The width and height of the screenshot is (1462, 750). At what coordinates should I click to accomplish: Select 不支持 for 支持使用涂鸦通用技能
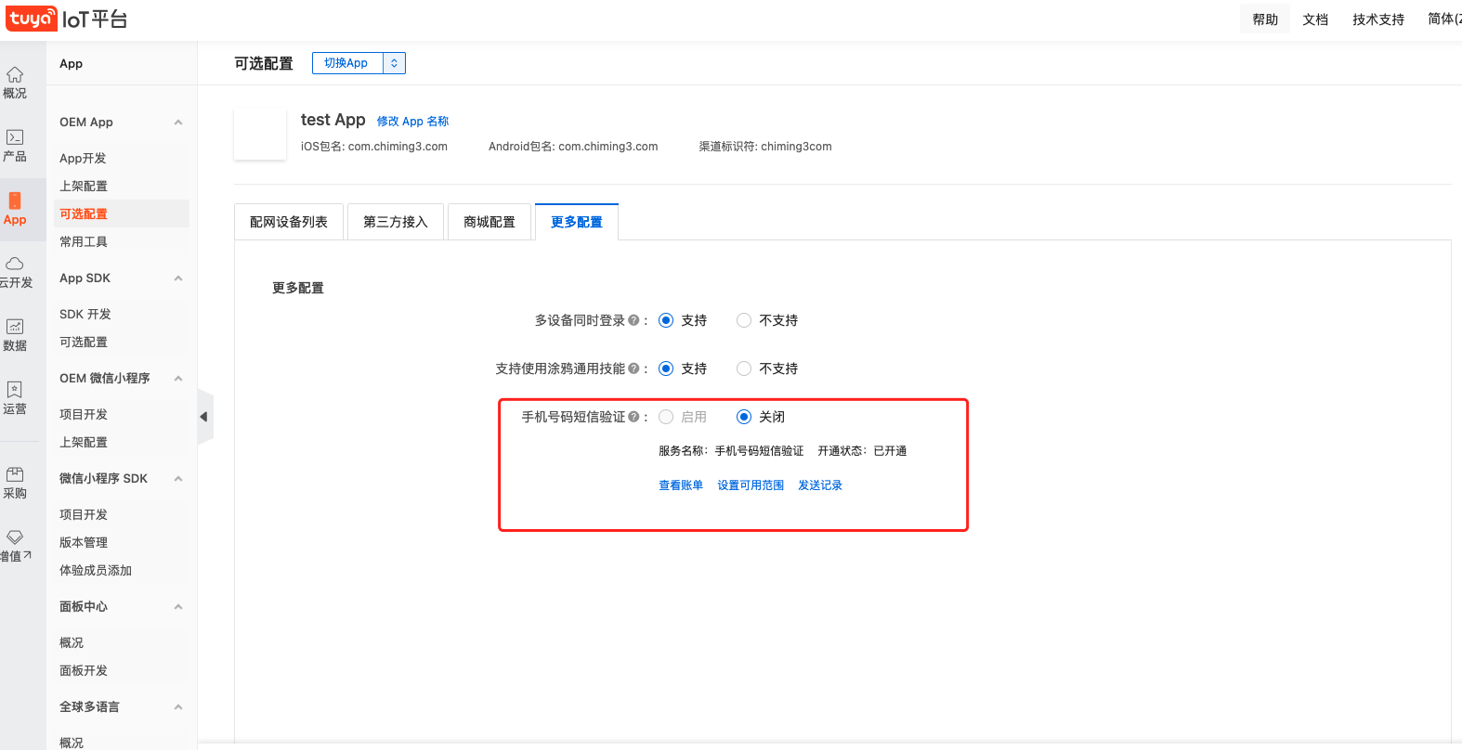coord(744,369)
